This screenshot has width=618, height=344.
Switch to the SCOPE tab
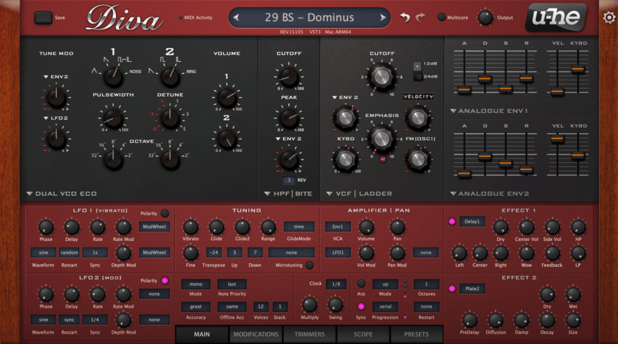coord(363,334)
